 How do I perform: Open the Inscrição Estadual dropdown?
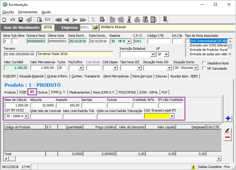pyautogui.click(x=153, y=54)
